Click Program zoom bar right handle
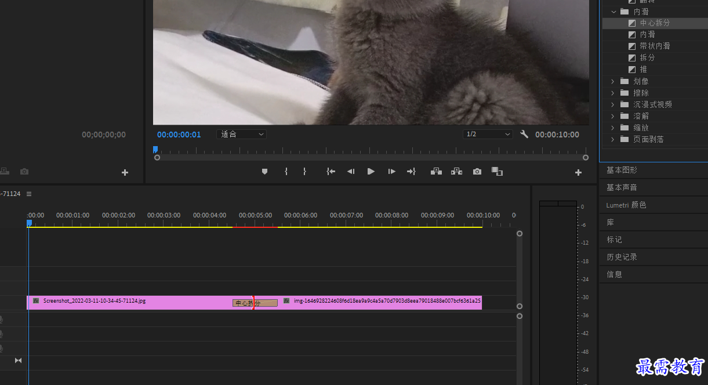The height and width of the screenshot is (385, 708). [x=586, y=158]
